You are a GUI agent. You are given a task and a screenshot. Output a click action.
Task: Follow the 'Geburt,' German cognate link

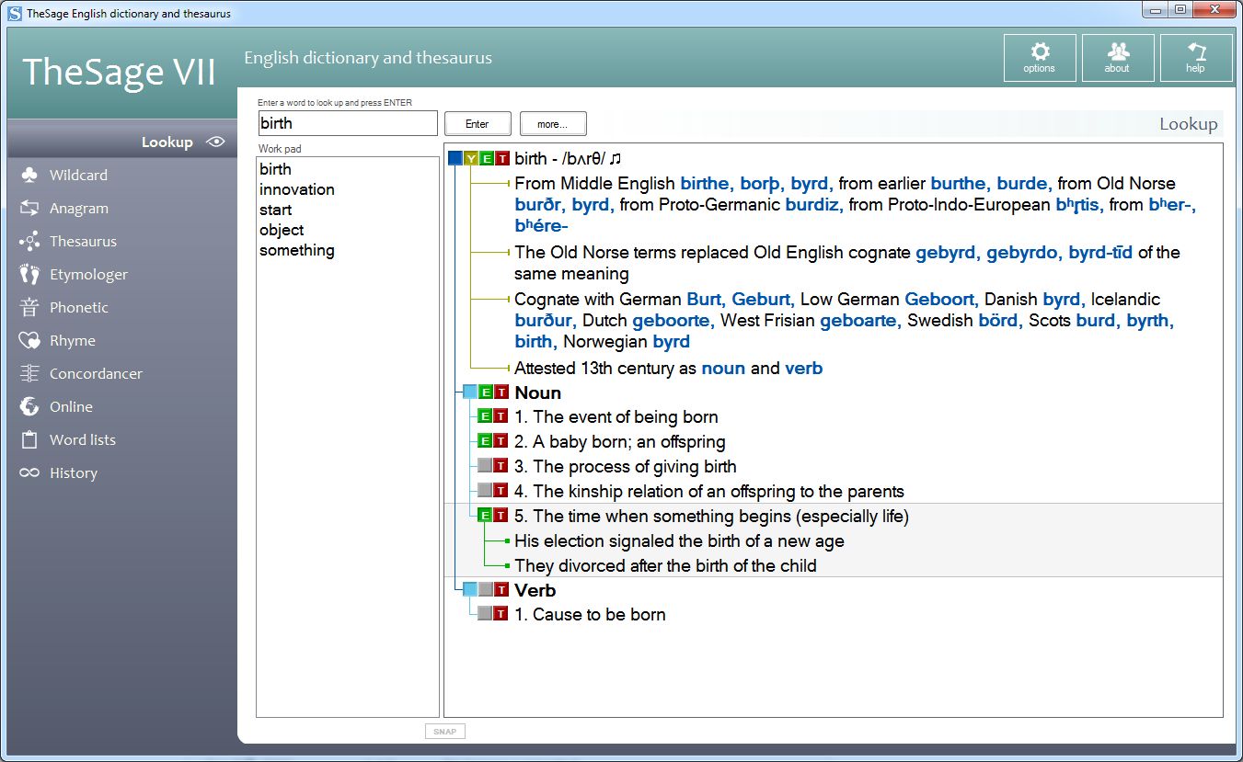click(x=764, y=299)
